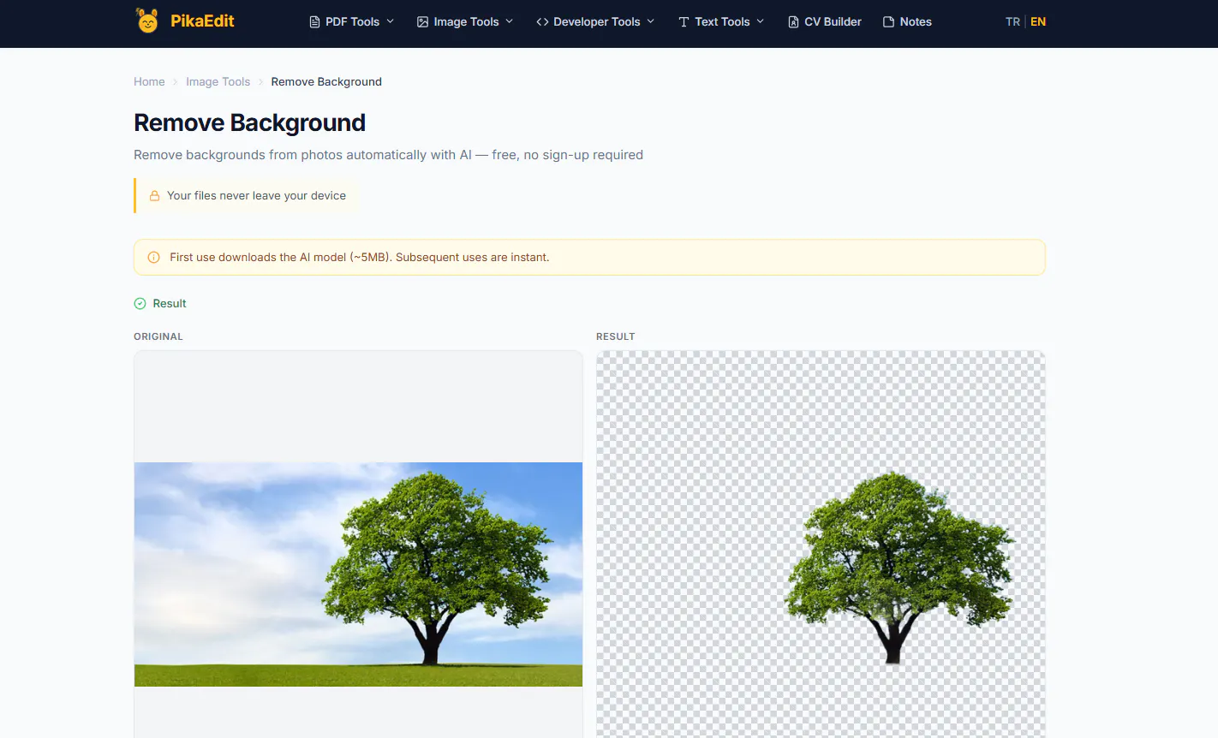Click the subtitle about removing backgrounds with AI

tap(388, 155)
